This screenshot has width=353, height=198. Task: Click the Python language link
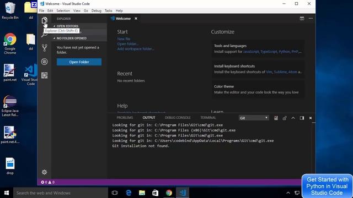284,52
